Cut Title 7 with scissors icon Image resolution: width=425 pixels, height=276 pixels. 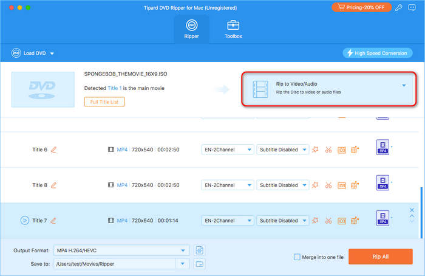click(x=328, y=221)
